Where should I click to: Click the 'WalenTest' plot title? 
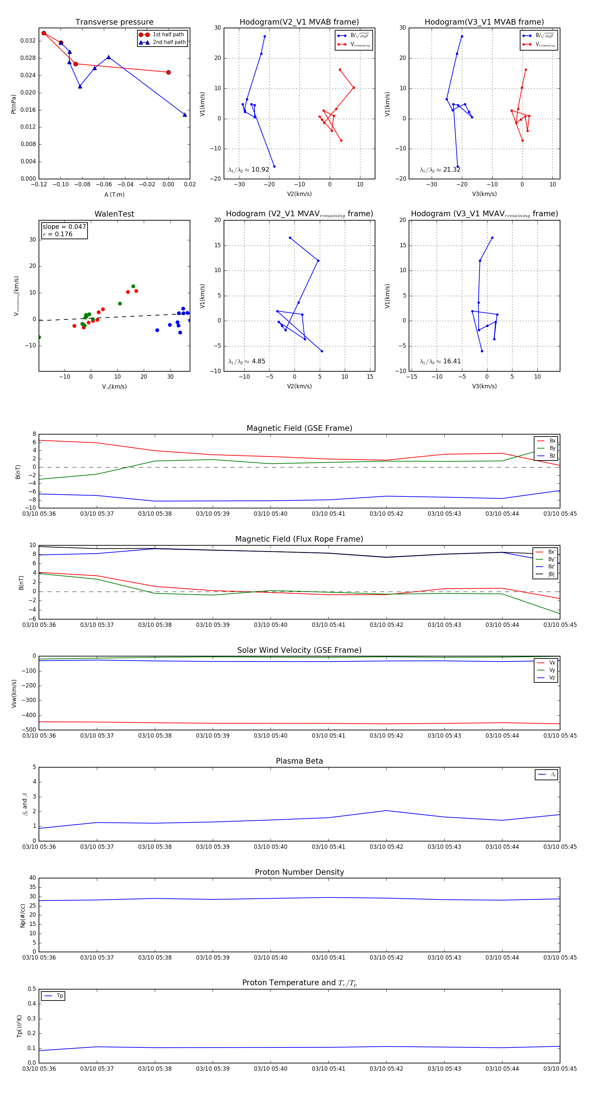(x=114, y=214)
